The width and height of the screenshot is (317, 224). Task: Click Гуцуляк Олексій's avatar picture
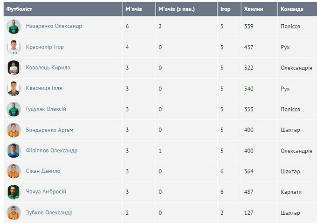[14, 109]
